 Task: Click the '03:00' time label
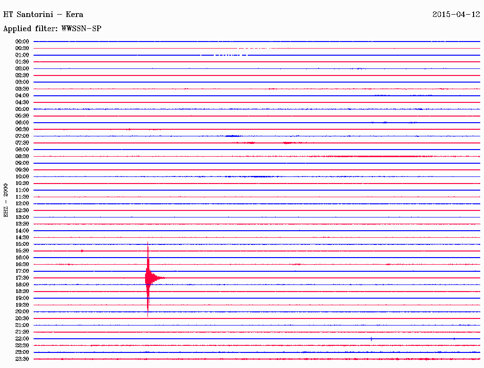click(x=22, y=82)
